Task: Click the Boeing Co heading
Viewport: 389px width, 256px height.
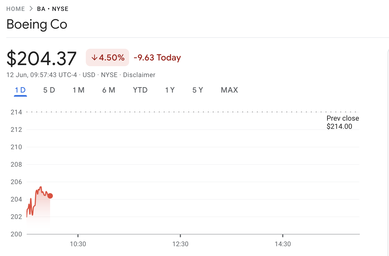Action: pyautogui.click(x=37, y=24)
